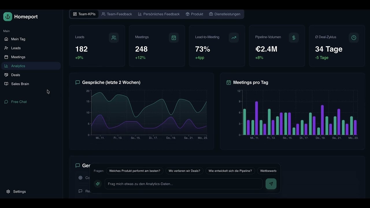
Task: Click the calendar-check icon on Meetings card
Action: 174,38
